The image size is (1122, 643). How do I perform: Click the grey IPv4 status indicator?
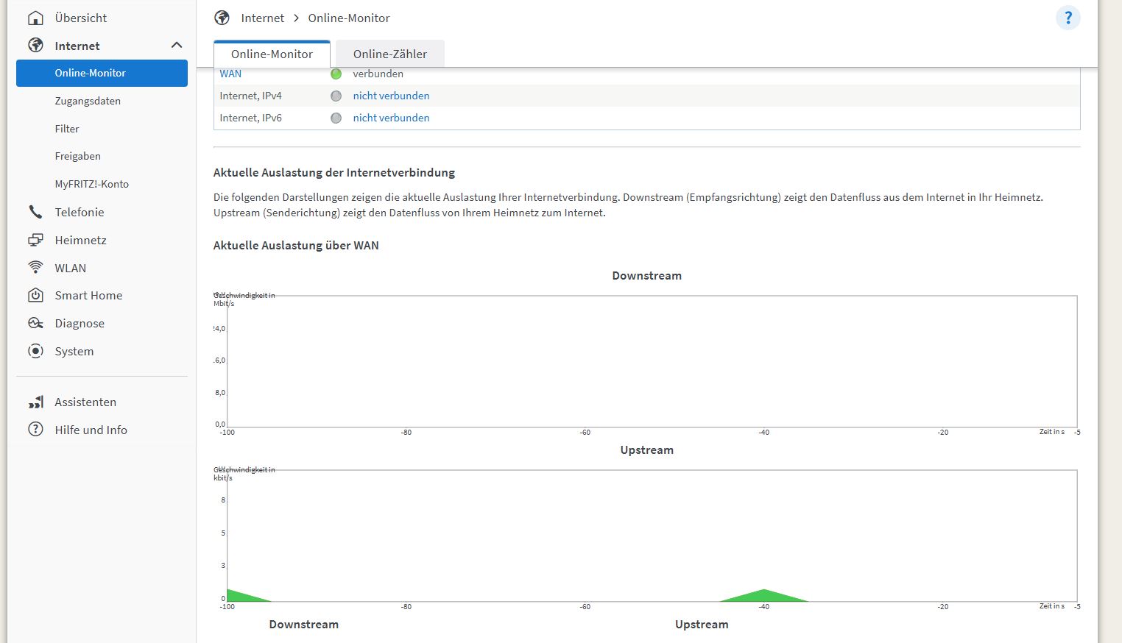(x=336, y=96)
